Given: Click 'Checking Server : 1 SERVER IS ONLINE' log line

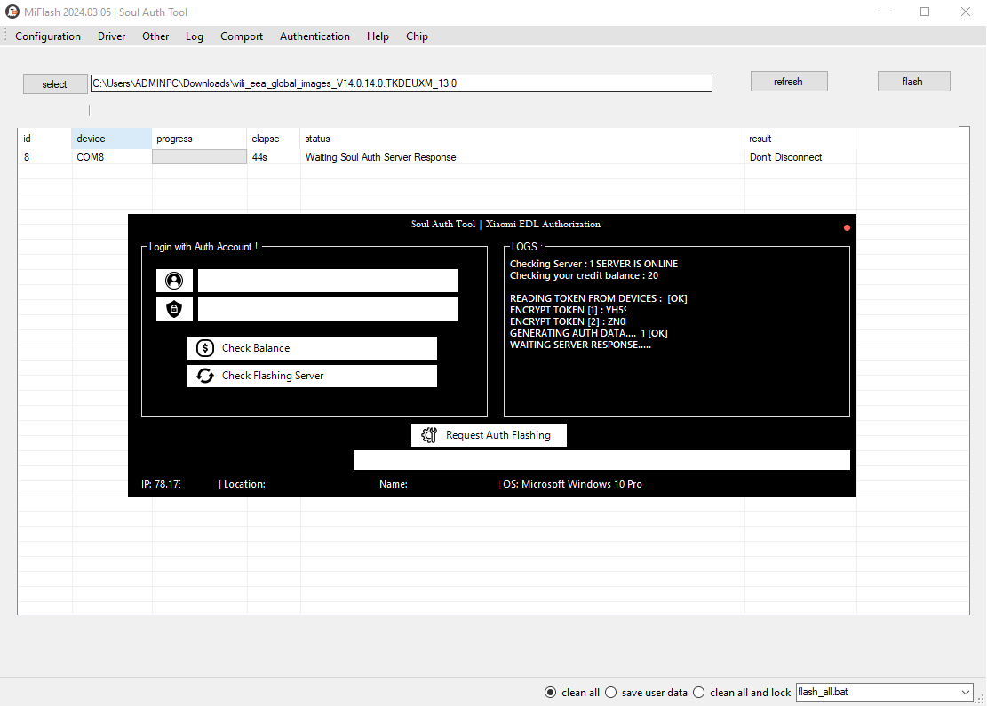Looking at the screenshot, I should click(593, 264).
